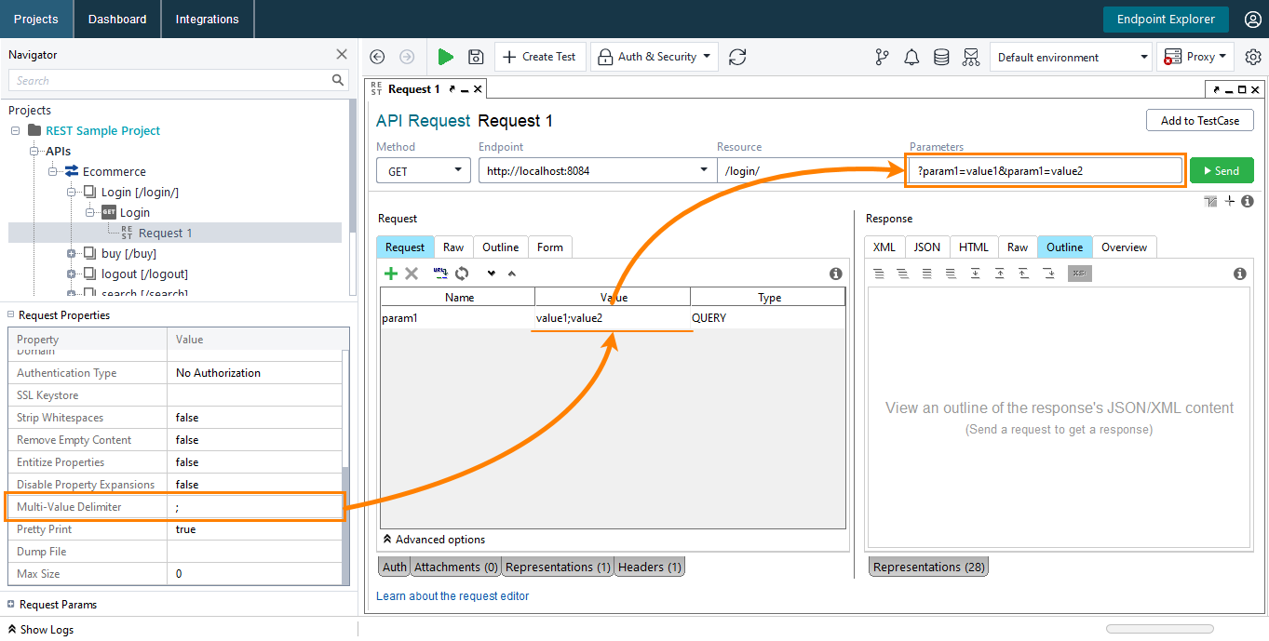Image resolution: width=1269 pixels, height=641 pixels.
Task: Click the Create Test button
Action: click(x=540, y=57)
